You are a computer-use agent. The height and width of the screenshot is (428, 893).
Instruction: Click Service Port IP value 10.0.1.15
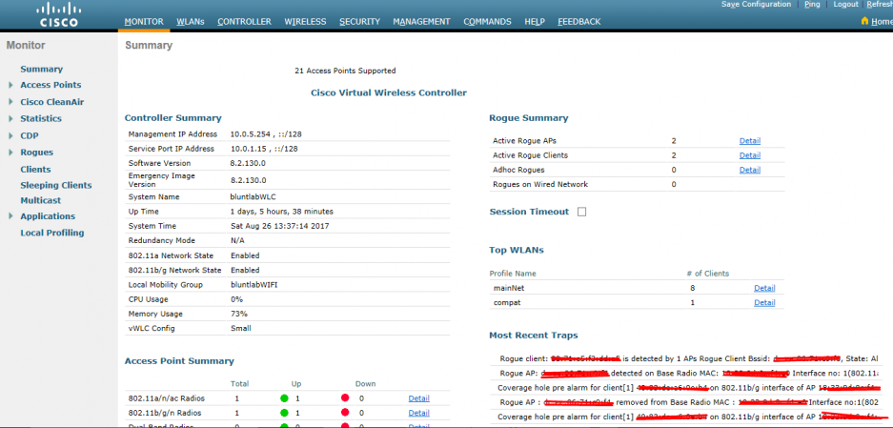click(248, 149)
